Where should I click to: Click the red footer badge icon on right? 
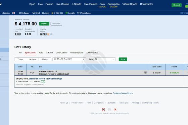click(x=115, y=110)
